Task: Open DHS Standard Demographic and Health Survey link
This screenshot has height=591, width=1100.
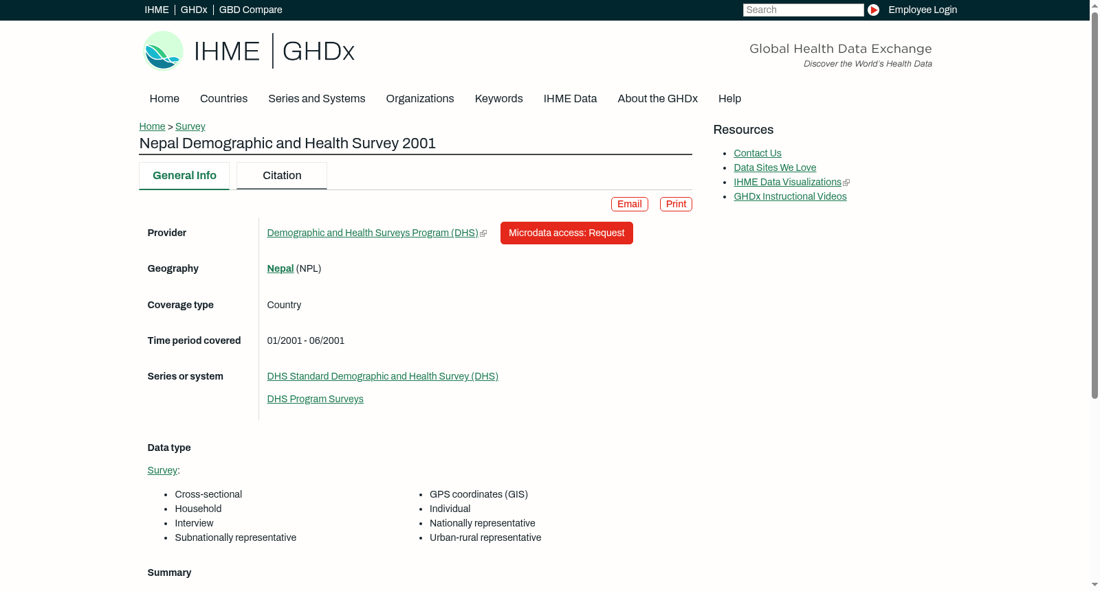Action: [x=382, y=376]
